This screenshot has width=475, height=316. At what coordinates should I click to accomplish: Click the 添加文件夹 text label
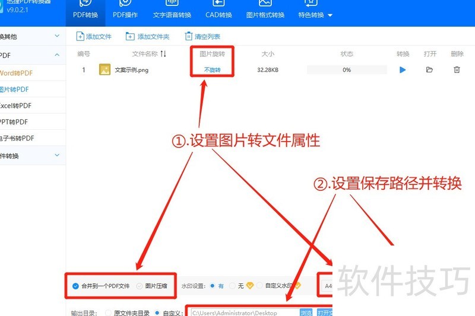[x=153, y=37]
